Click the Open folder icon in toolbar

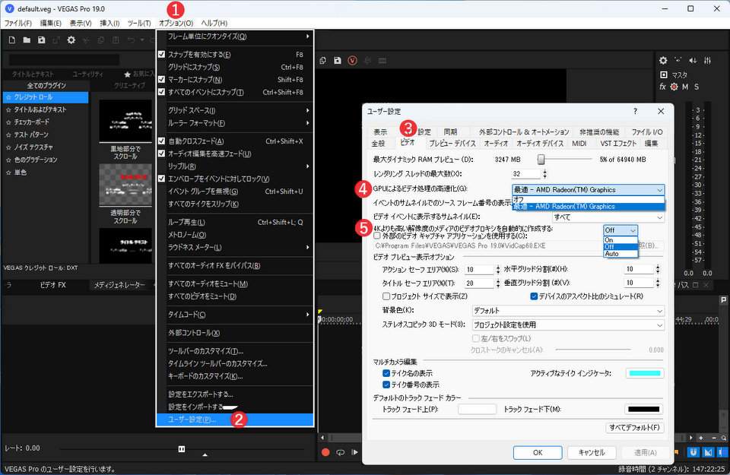pos(27,40)
